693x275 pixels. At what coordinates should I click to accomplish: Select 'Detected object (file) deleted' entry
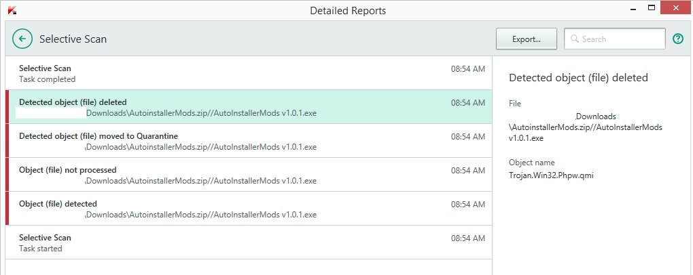(x=249, y=107)
